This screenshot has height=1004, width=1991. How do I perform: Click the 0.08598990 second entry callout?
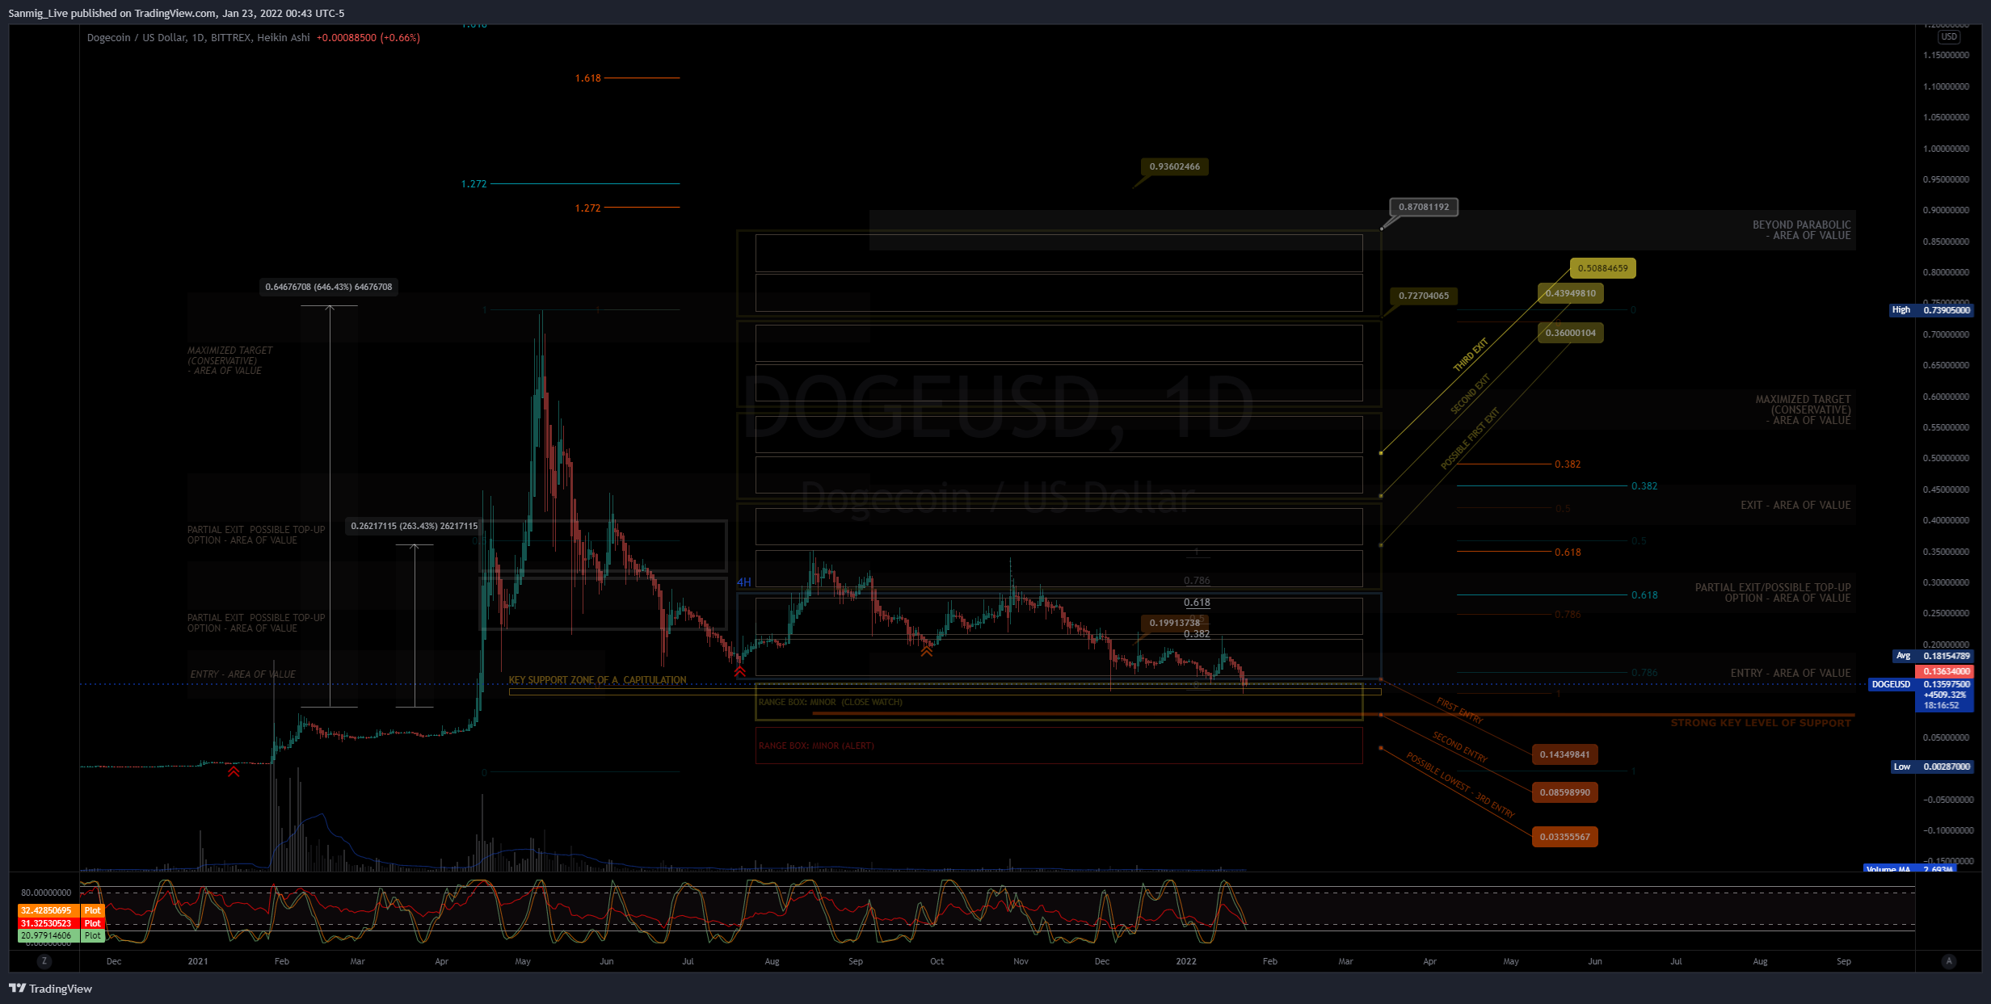point(1564,792)
